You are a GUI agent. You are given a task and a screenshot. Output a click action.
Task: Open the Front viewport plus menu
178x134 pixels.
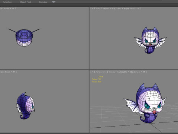click(93, 9)
